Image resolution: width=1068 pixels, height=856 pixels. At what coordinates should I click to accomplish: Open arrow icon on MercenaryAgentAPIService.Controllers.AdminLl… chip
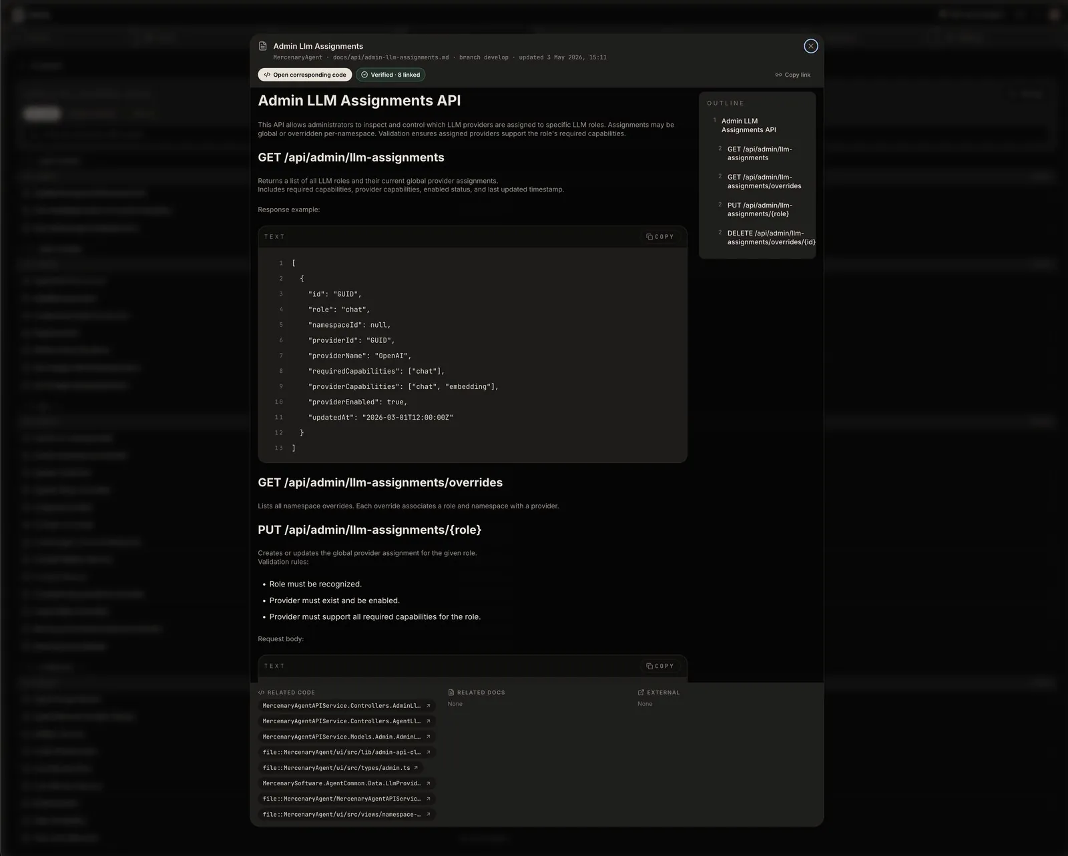tap(429, 705)
